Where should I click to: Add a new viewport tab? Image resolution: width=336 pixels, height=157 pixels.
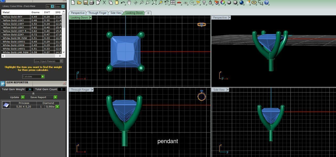point(148,13)
